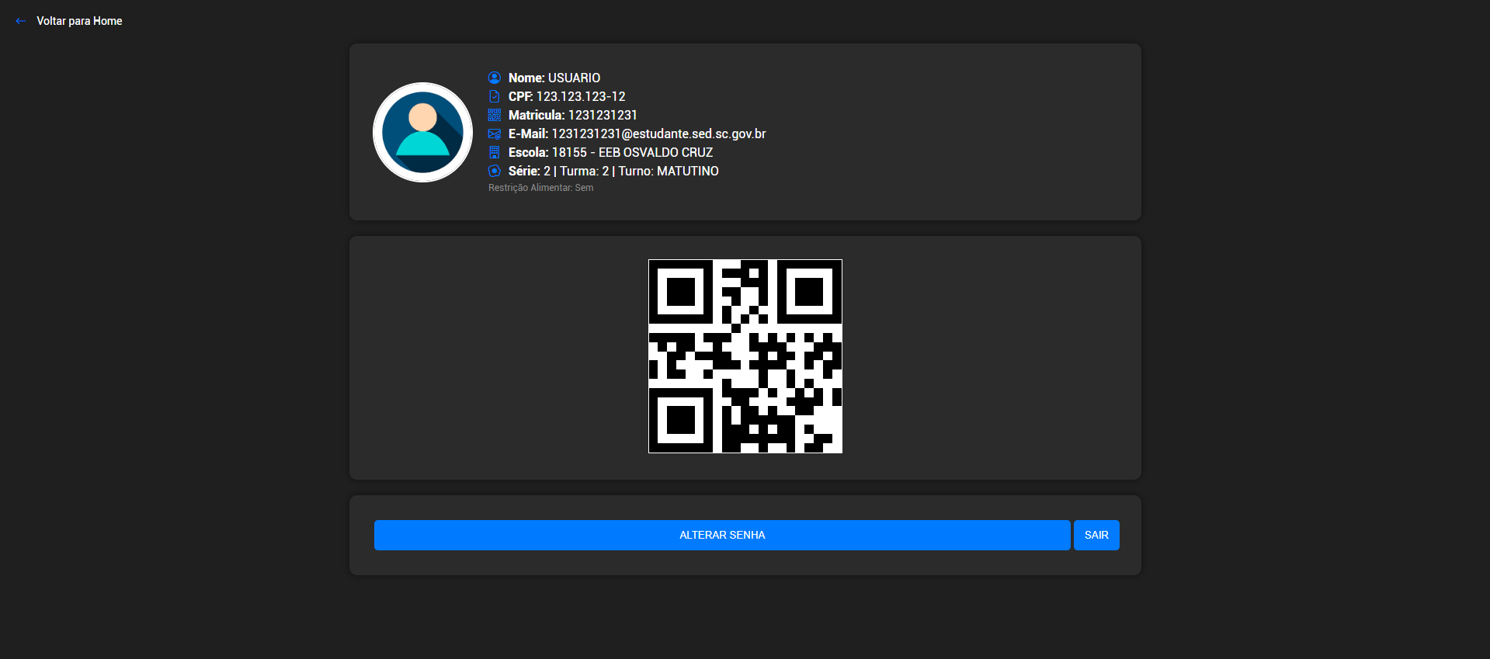Click the circle icon beside Série
Viewport: 1490px width, 659px height.
pos(494,171)
